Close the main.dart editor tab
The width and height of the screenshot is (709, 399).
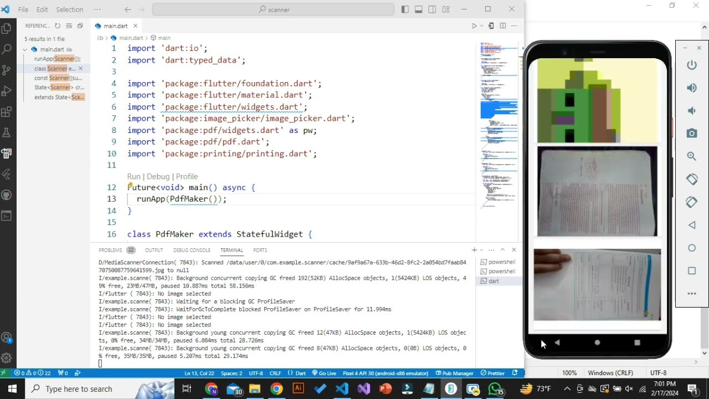(x=135, y=26)
